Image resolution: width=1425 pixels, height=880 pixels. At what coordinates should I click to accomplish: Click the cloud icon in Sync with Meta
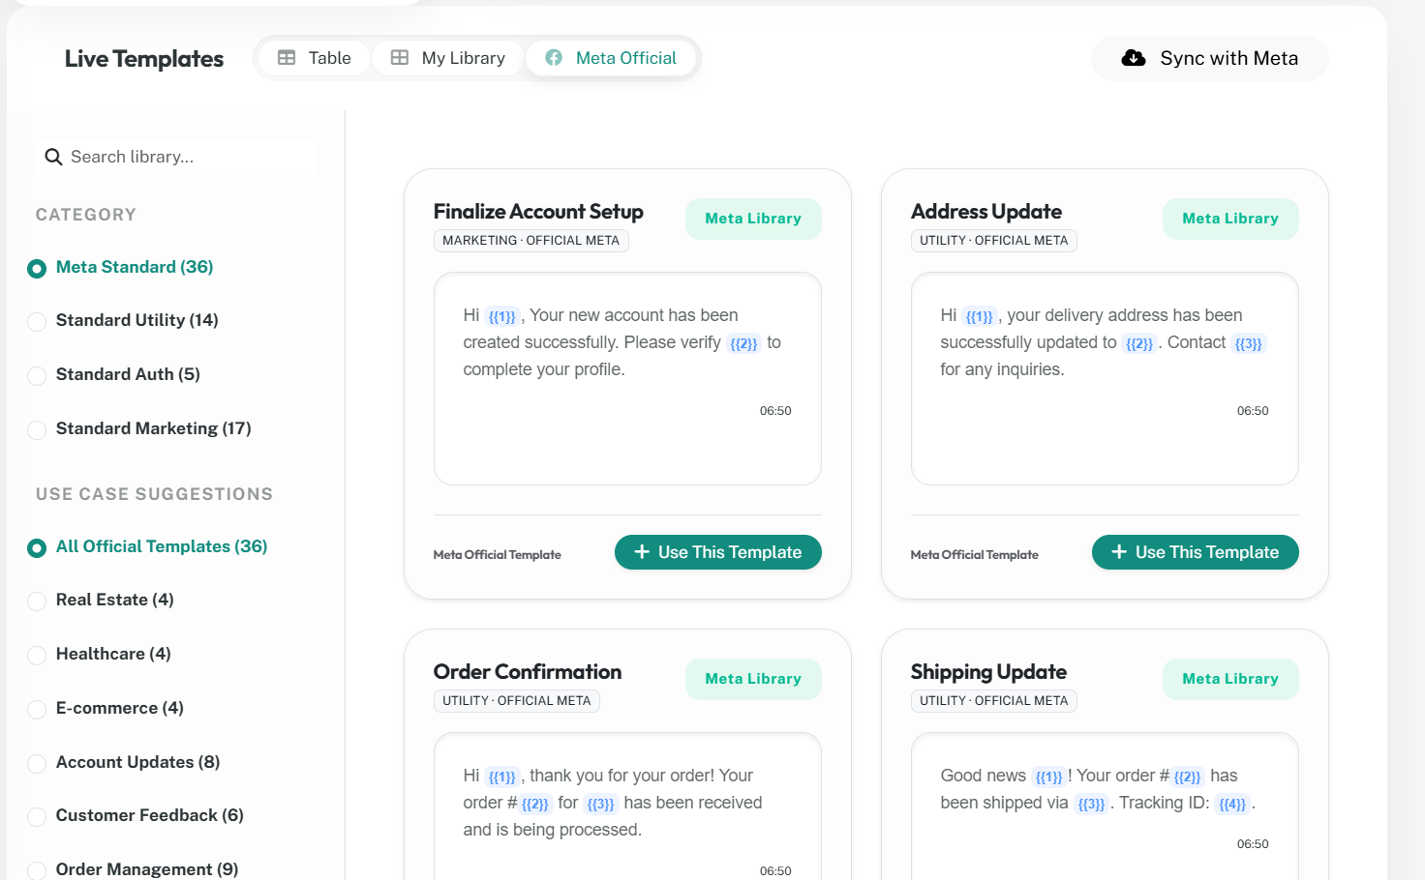[1134, 58]
